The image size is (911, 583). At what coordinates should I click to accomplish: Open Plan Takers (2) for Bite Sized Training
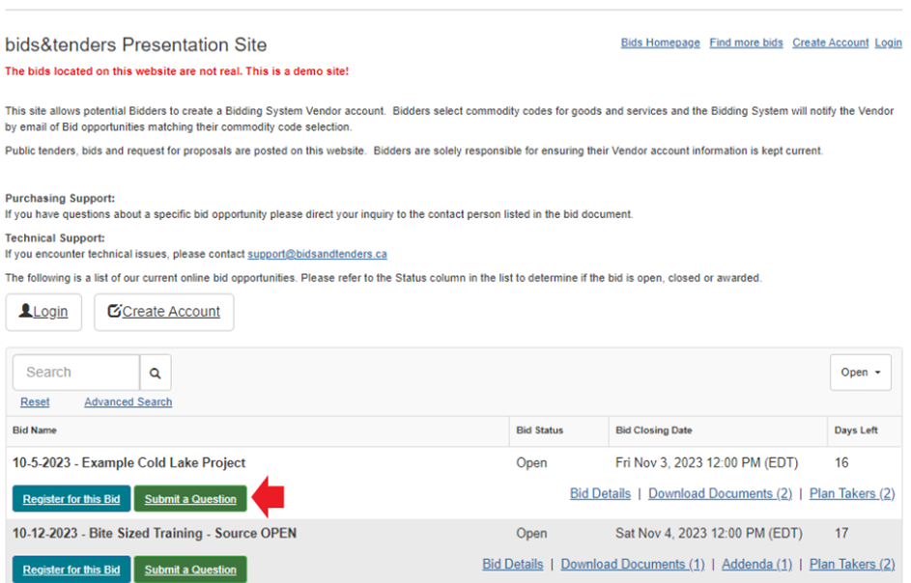pyautogui.click(x=852, y=565)
